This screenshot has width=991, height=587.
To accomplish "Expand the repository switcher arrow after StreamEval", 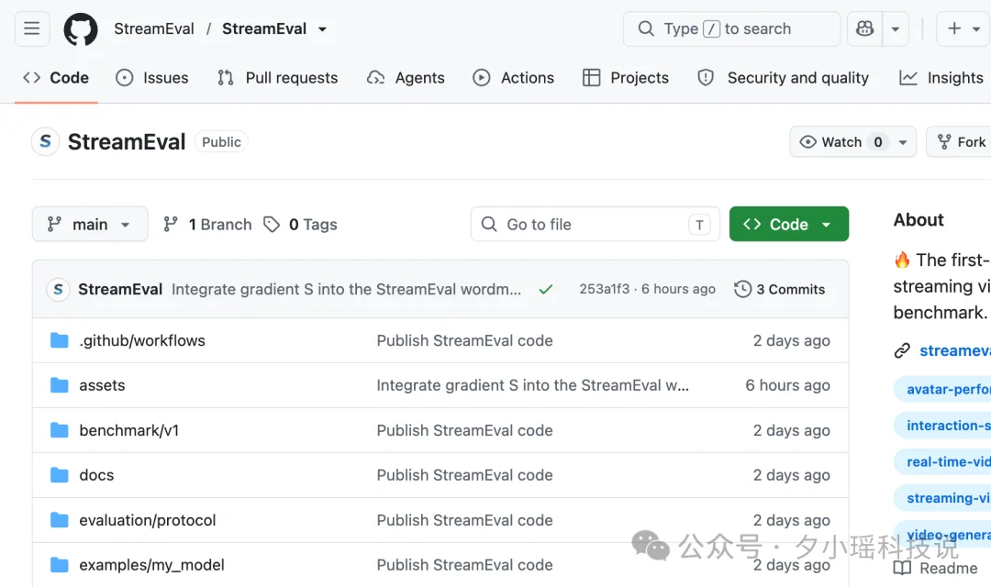I will pos(322,29).
